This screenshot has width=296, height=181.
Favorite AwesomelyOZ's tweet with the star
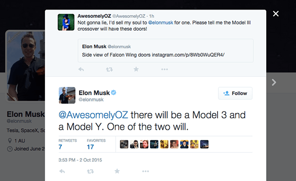pyautogui.click(x=136, y=69)
